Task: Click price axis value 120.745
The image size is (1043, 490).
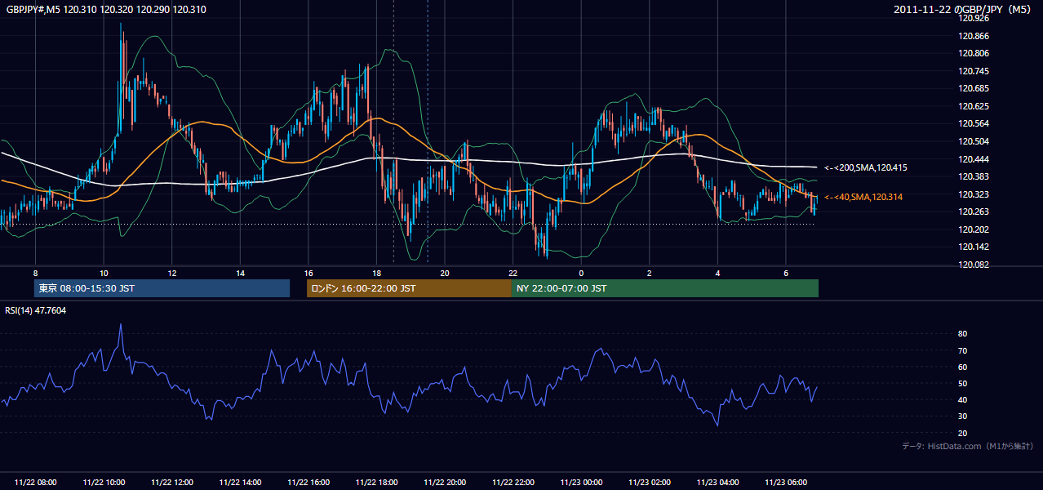Action: click(974, 71)
